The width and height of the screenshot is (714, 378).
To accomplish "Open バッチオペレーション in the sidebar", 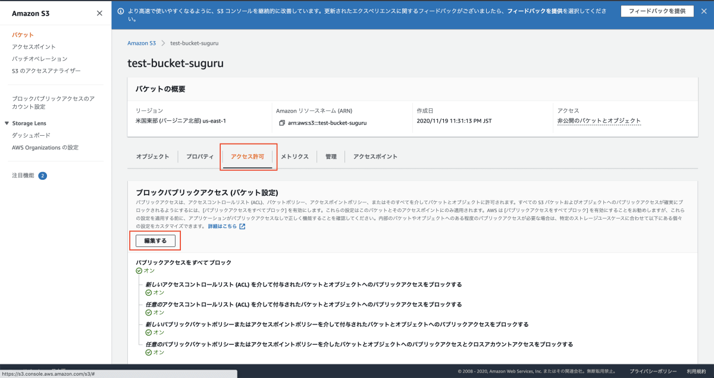I will click(40, 58).
